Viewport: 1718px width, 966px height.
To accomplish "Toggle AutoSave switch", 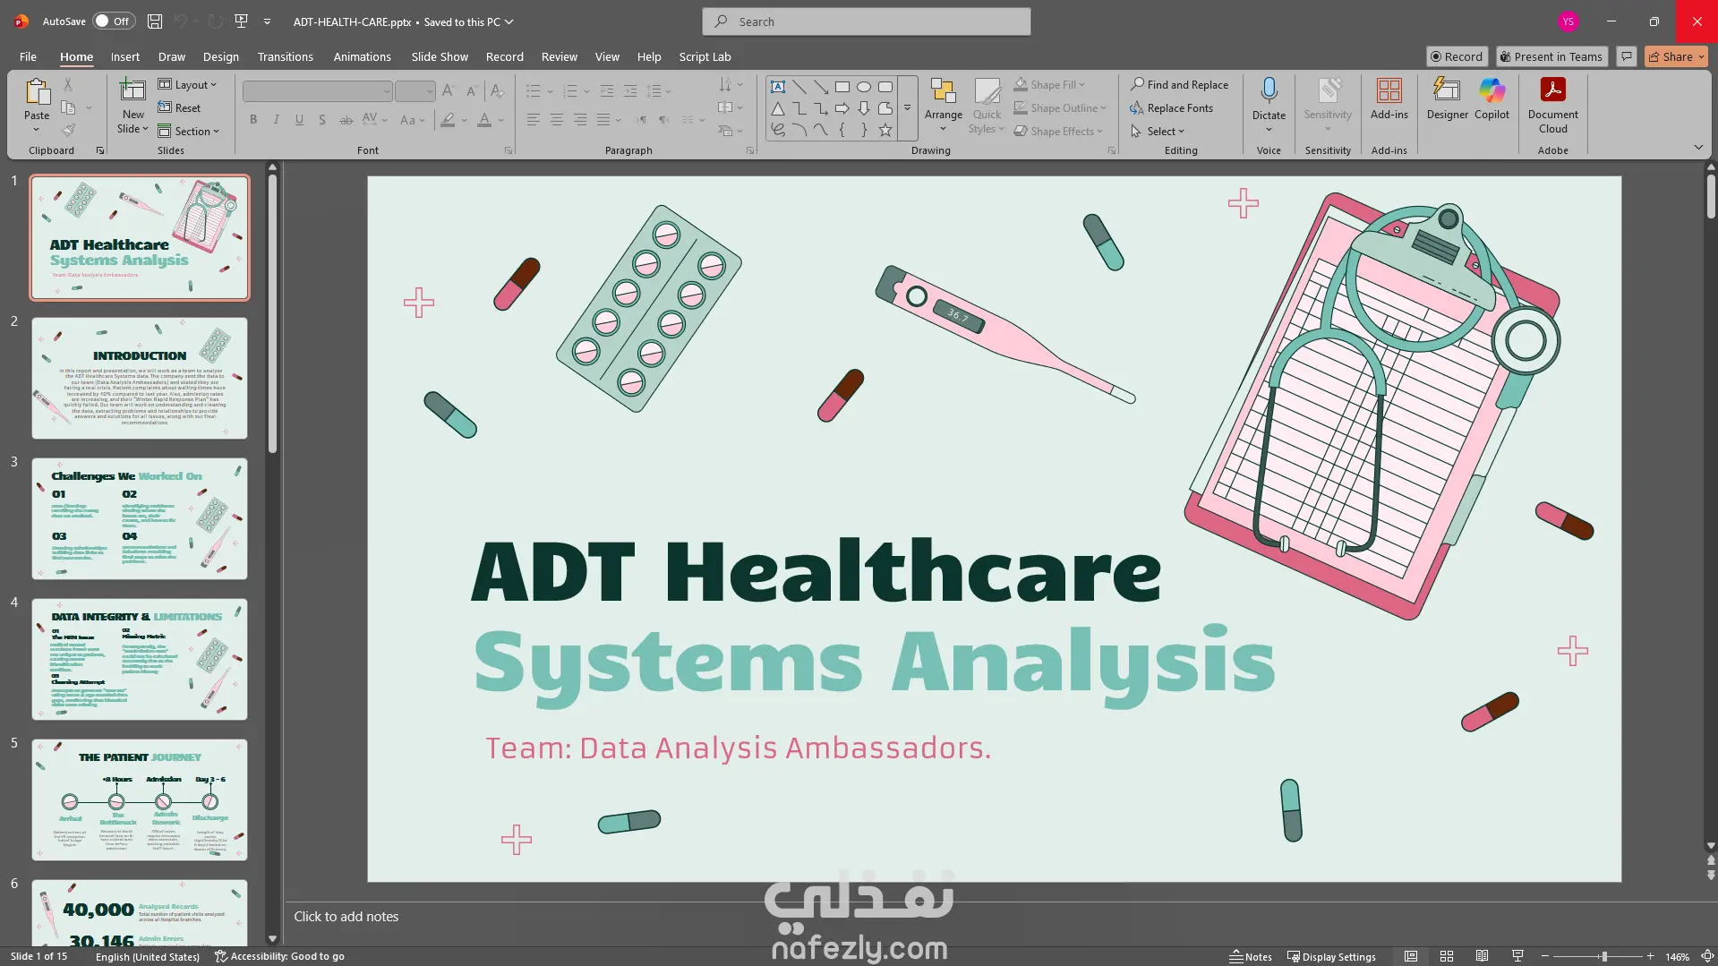I will point(114,21).
